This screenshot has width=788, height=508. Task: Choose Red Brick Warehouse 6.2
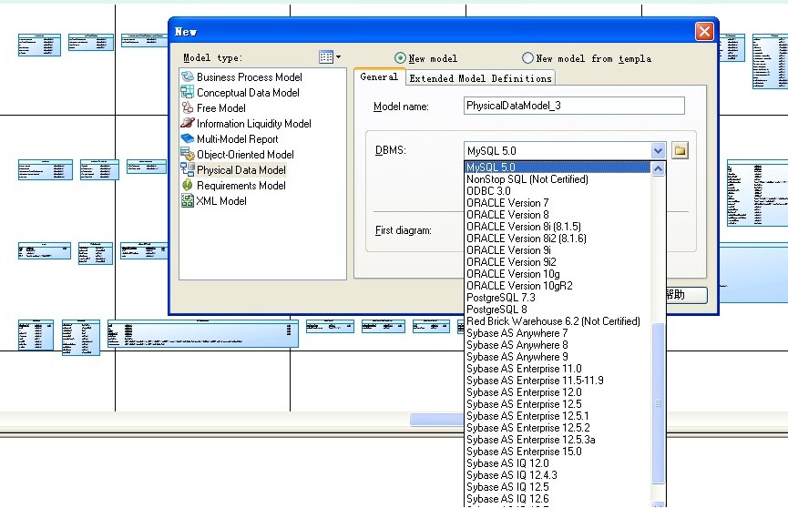(x=558, y=320)
